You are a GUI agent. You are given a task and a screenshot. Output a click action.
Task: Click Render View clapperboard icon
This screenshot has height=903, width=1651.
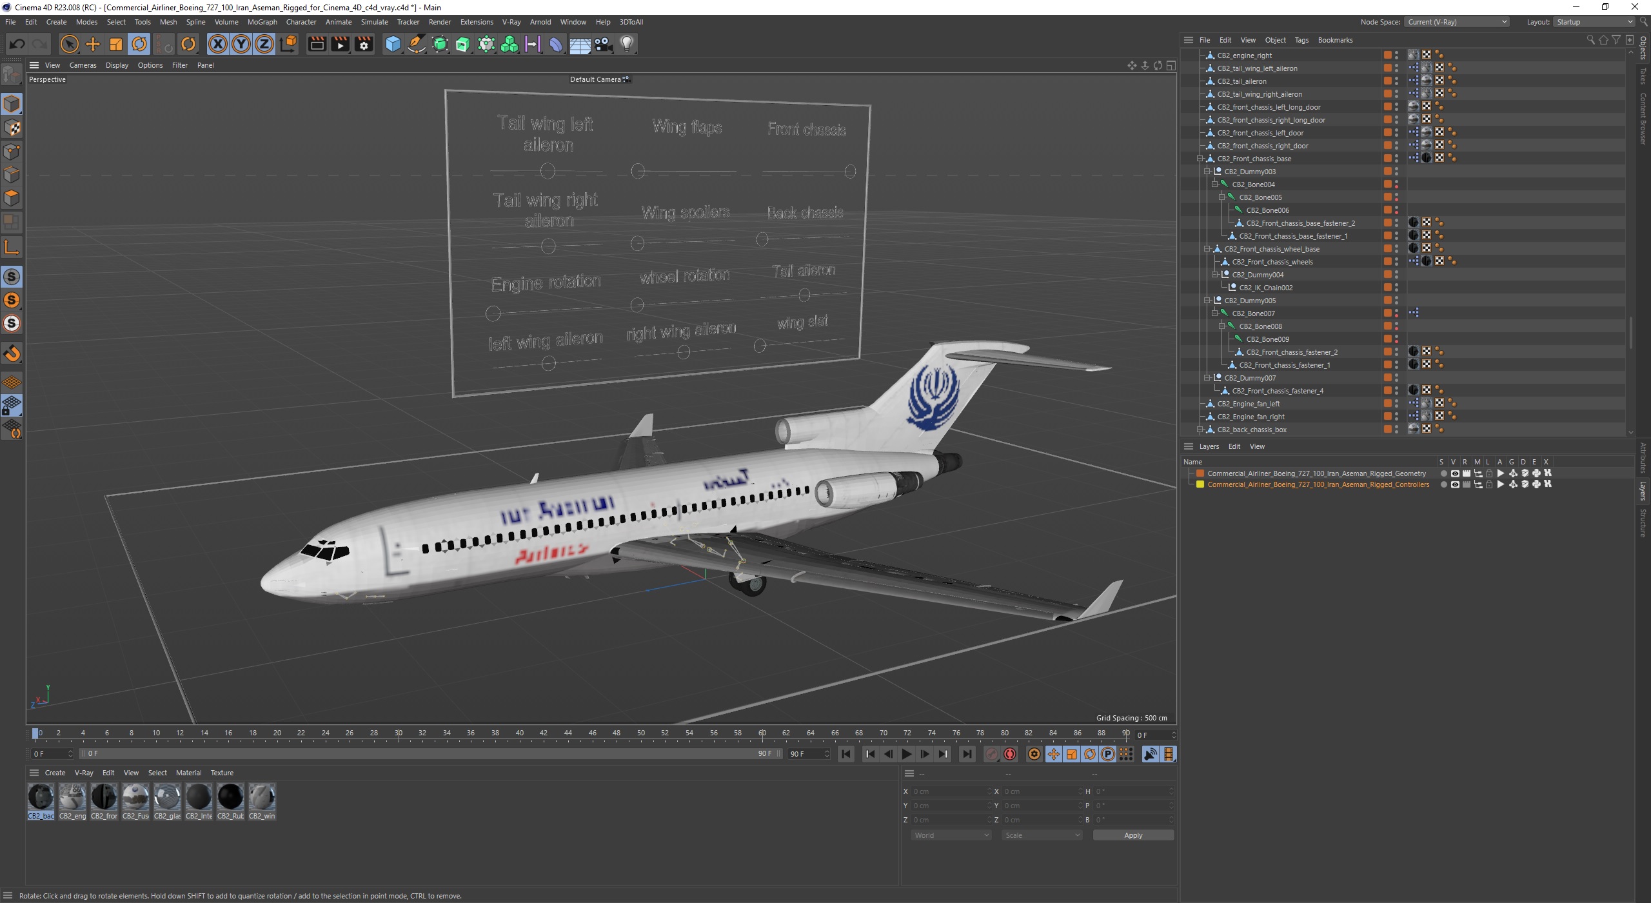317,44
